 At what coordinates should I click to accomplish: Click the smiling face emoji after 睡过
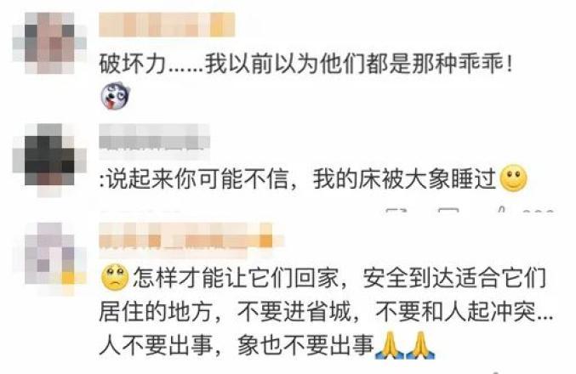tap(514, 178)
